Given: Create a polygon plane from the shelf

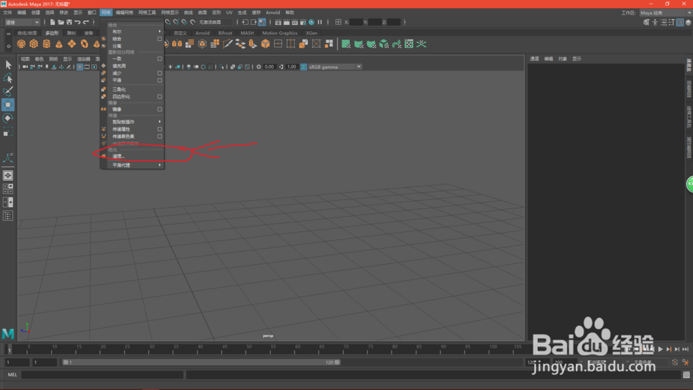Looking at the screenshot, I should coord(71,44).
